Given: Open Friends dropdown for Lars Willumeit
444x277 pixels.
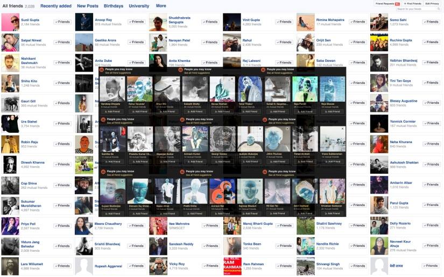Looking at the screenshot, I should pos(62,266).
